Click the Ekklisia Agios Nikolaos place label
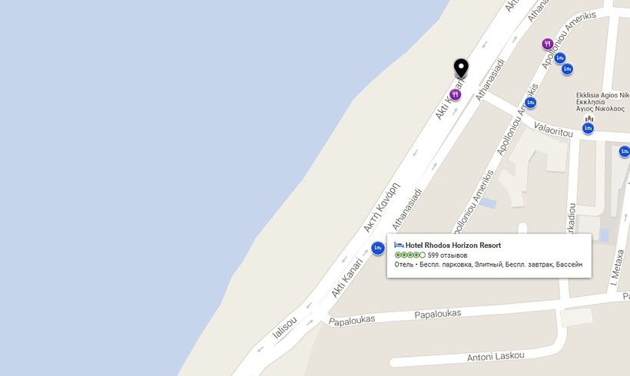The height and width of the screenshot is (376, 630). pyautogui.click(x=602, y=102)
